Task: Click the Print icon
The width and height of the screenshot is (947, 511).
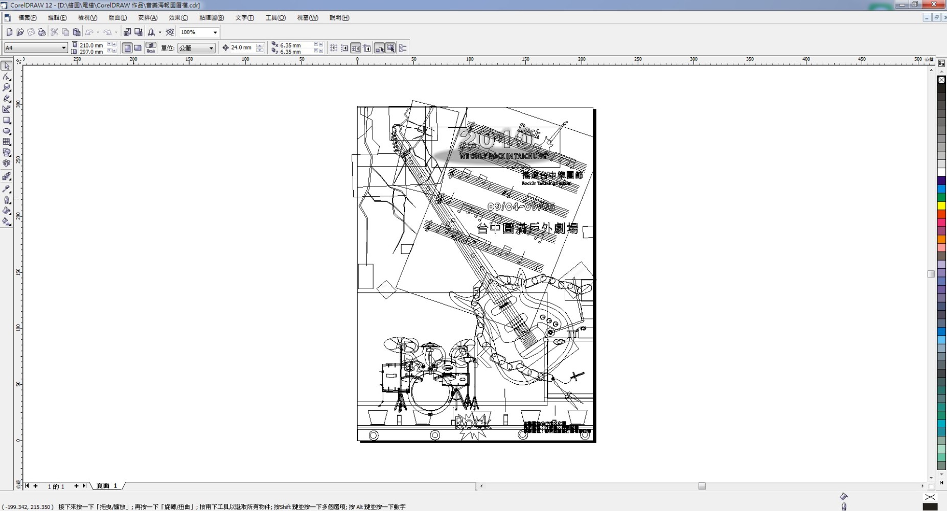Action: (x=41, y=32)
